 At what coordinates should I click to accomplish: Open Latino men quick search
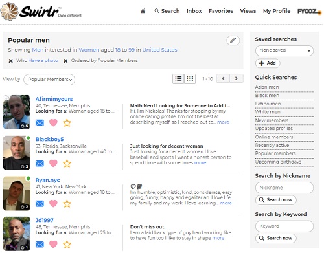[268, 104]
